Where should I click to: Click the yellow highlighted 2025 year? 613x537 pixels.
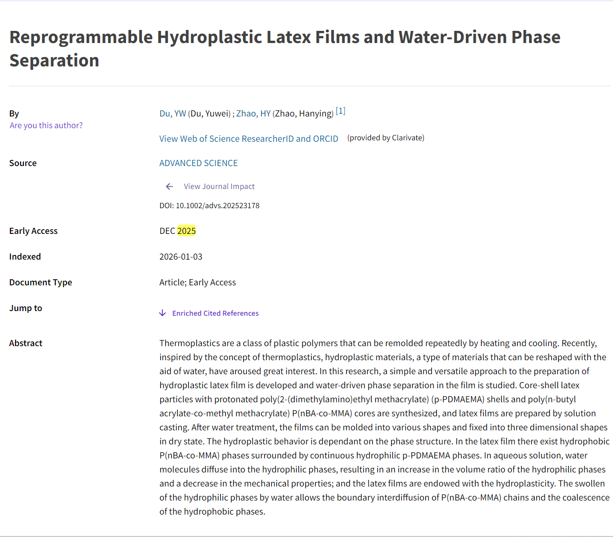click(186, 231)
